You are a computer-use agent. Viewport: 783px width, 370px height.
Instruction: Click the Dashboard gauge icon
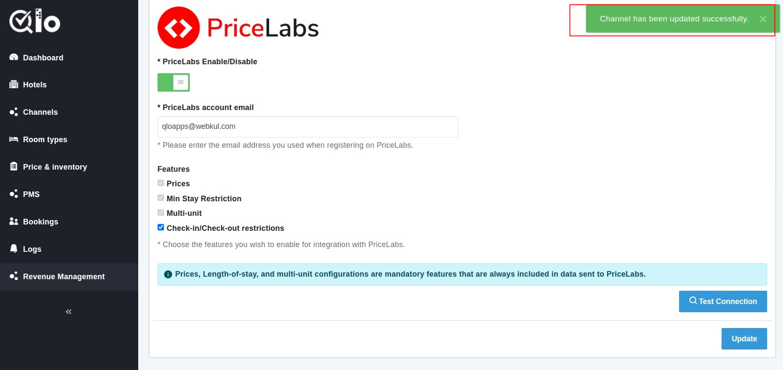pos(14,57)
